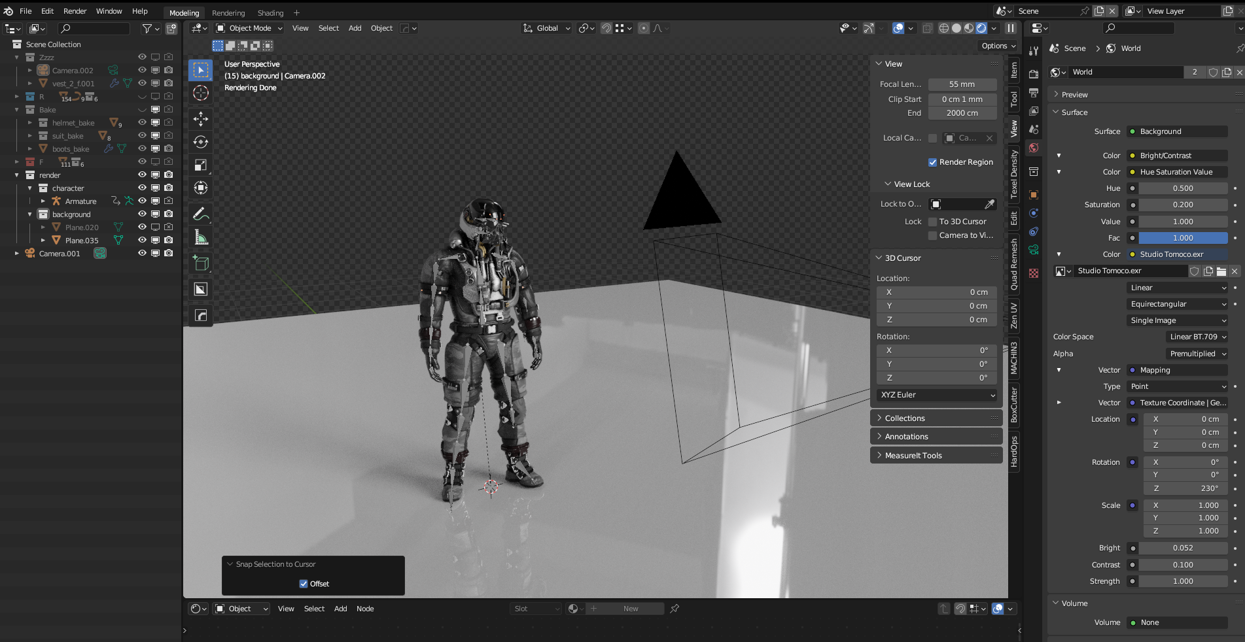Choose the Measure tool icon

coord(201,238)
